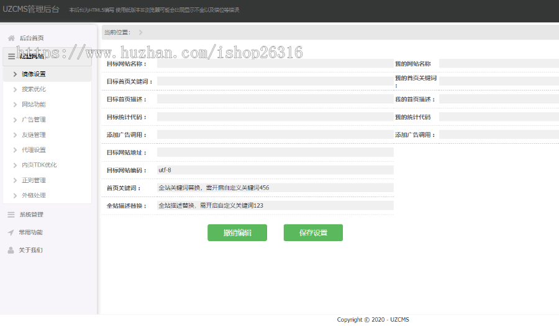The height and width of the screenshot is (326, 559).
Task: Focus the right 添加广告调用 input field
Action: pos(499,134)
